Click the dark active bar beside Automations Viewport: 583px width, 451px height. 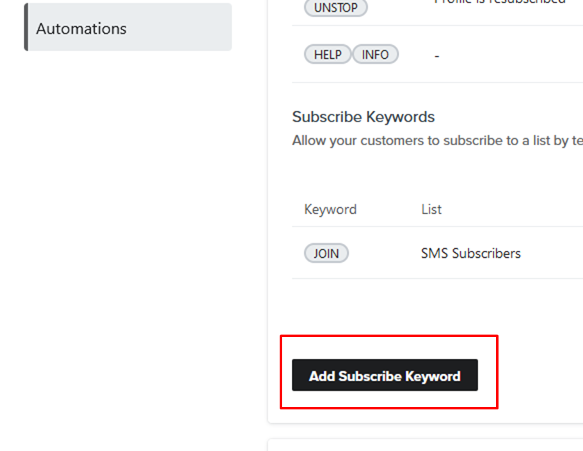26,27
